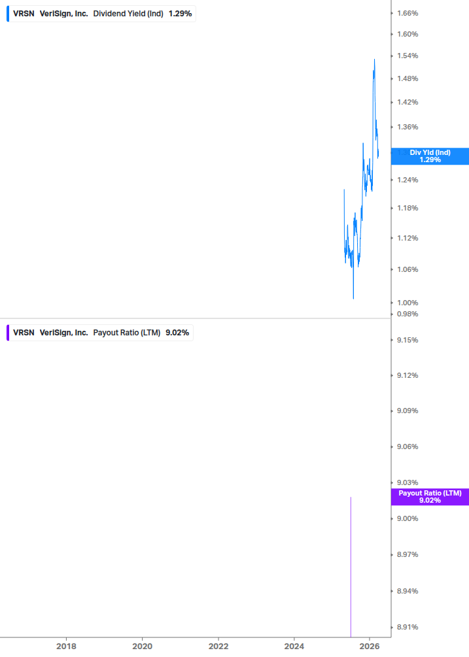
Task: Click the 1.00% tick on the yield axis
Action: tap(408, 303)
